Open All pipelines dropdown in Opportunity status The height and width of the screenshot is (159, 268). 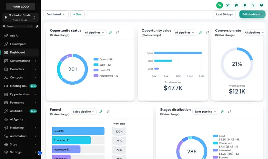point(94,32)
